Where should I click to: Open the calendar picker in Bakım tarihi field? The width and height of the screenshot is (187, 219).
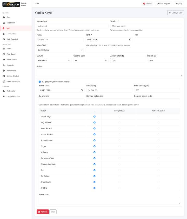[x=82, y=90]
